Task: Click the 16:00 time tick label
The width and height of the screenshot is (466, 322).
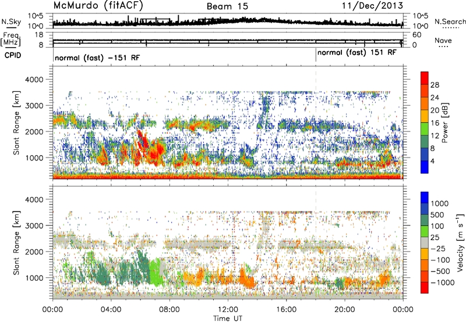Action: coord(286,310)
